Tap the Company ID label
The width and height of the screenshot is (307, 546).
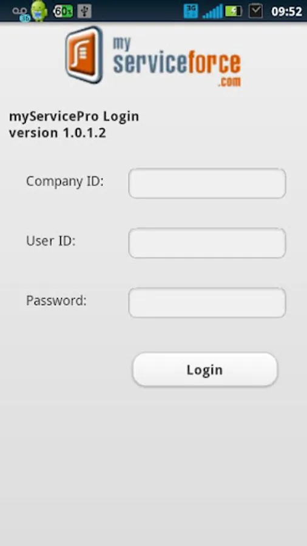[65, 181]
